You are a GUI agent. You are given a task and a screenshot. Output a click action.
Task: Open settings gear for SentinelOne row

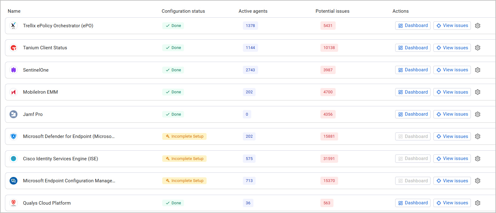point(478,70)
